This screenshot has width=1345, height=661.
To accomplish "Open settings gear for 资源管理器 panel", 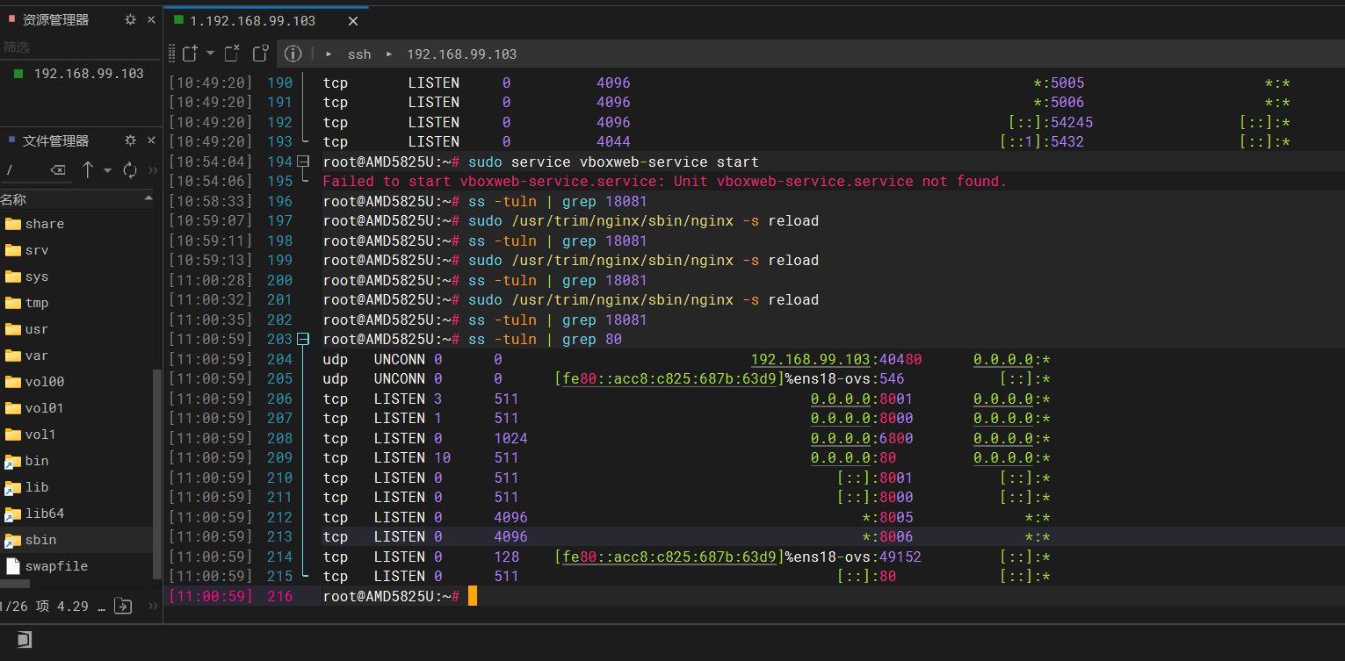I will [130, 19].
